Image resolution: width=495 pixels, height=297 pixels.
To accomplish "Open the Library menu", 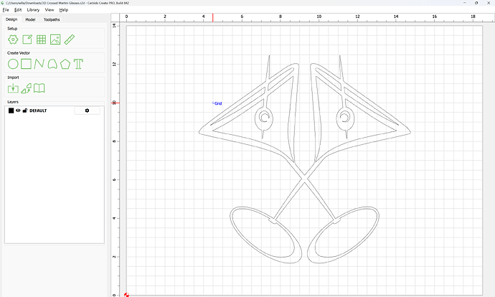I will [33, 10].
